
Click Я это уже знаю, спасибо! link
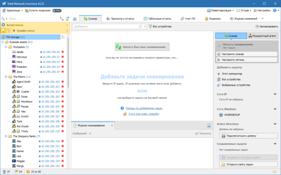[144, 114]
